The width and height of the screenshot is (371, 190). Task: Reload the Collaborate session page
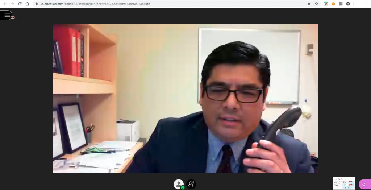20,4
